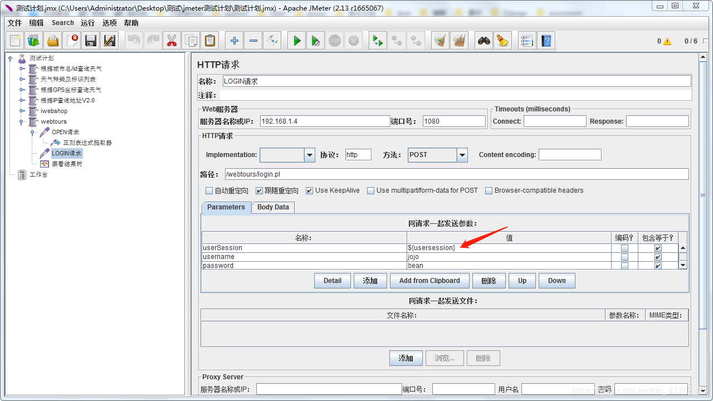Save the test plan with floppy icon
This screenshot has width=713, height=401.
tap(91, 41)
